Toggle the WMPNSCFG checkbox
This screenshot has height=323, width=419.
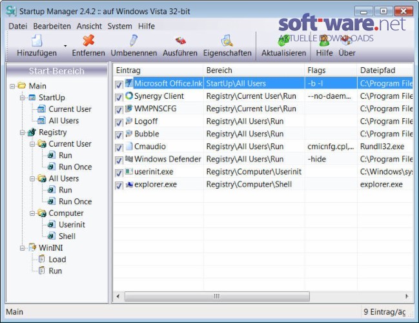pyautogui.click(x=119, y=110)
